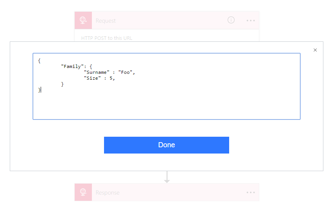
Task: Open the Request info icon
Action: [231, 20]
